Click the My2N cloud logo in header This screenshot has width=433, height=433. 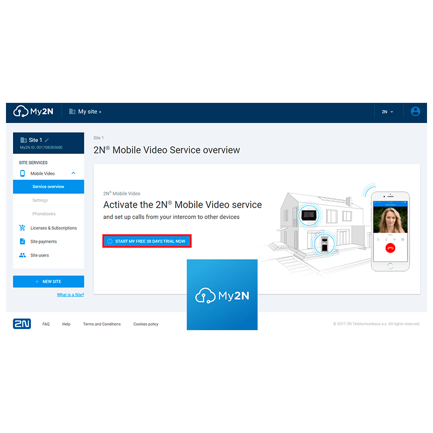34,111
